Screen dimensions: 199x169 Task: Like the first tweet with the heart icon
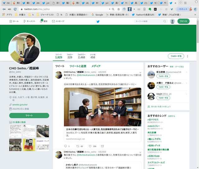coord(90,146)
